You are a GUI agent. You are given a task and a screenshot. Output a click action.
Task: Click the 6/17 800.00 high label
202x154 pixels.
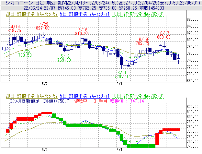(x=164, y=35)
